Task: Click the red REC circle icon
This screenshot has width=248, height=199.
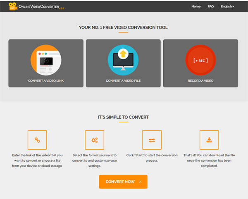Action: point(200,60)
